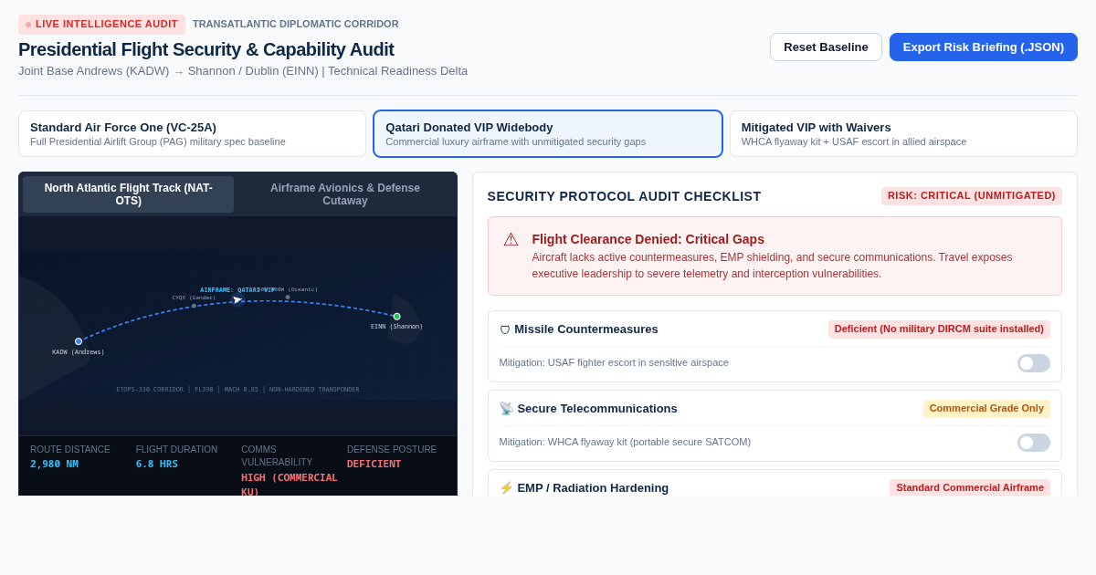Click the Reset Baseline button
The image size is (1096, 575).
[826, 47]
